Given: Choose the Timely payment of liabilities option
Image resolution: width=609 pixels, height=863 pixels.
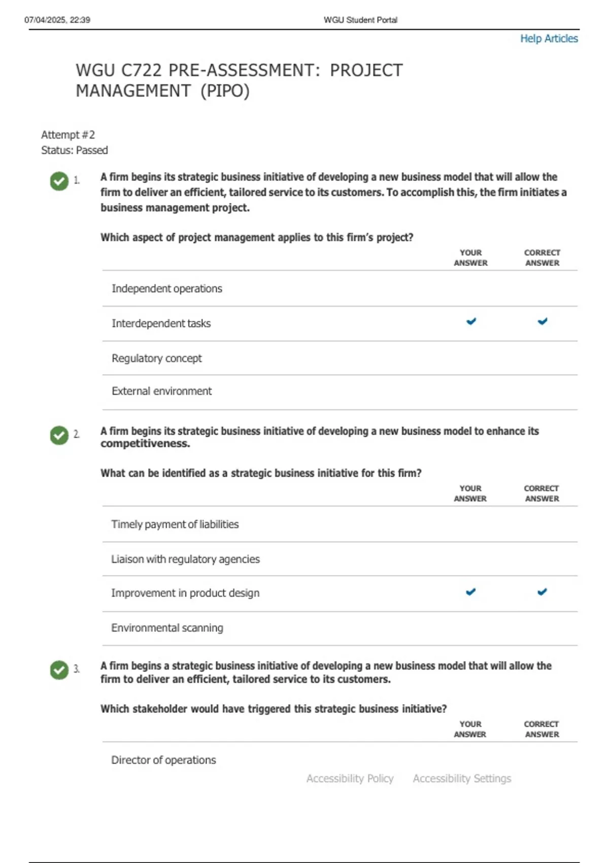Looking at the screenshot, I should click(175, 524).
